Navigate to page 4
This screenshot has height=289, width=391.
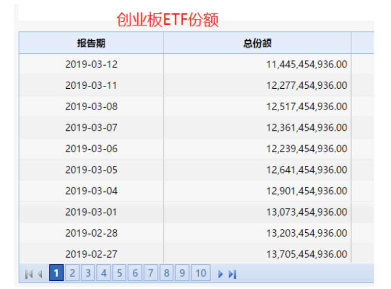point(104,273)
